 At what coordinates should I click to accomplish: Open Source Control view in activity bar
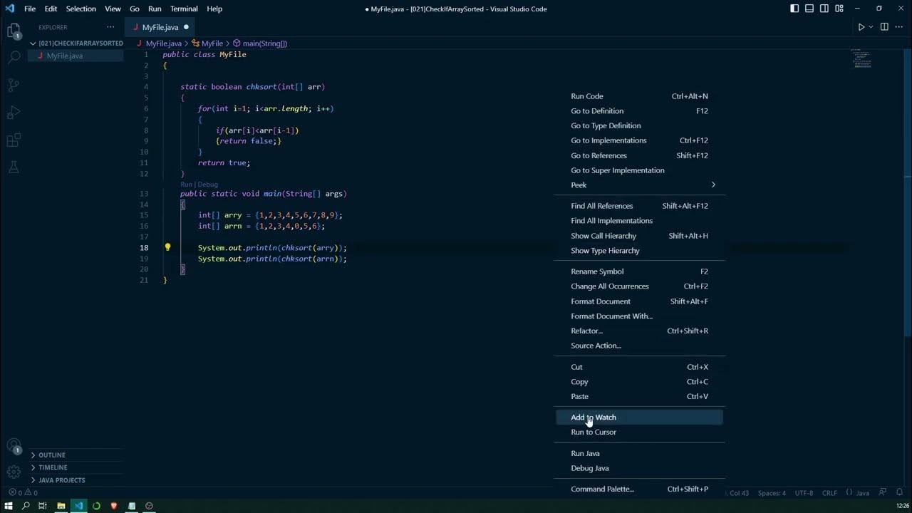point(14,85)
